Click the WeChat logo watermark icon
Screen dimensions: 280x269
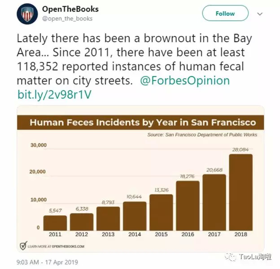pos(231,257)
